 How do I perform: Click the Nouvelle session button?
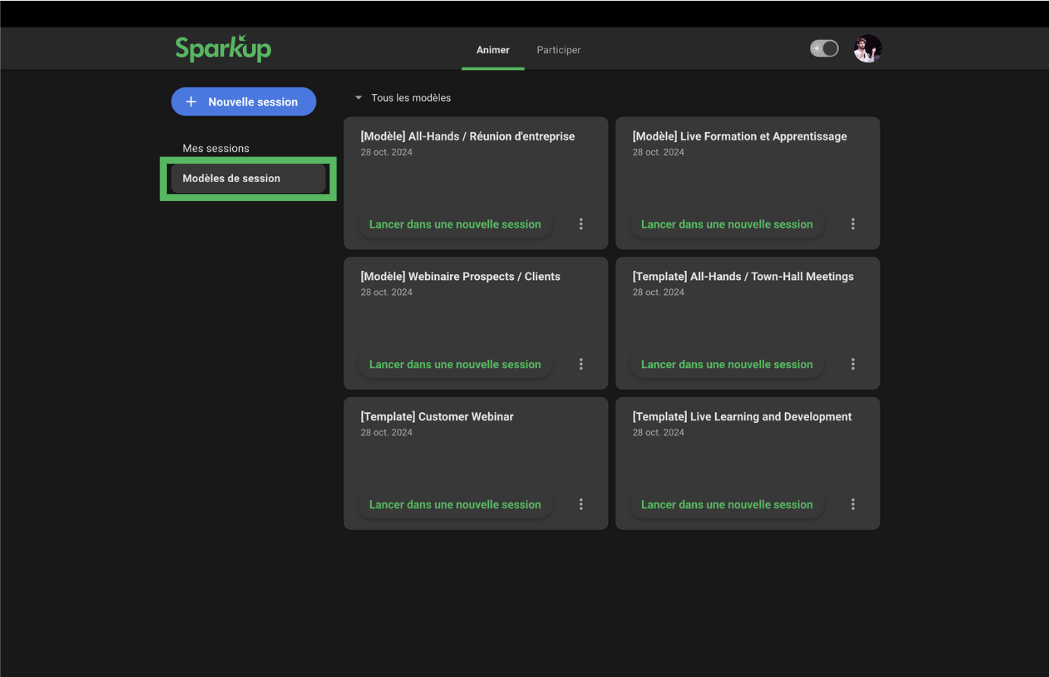[x=244, y=102]
